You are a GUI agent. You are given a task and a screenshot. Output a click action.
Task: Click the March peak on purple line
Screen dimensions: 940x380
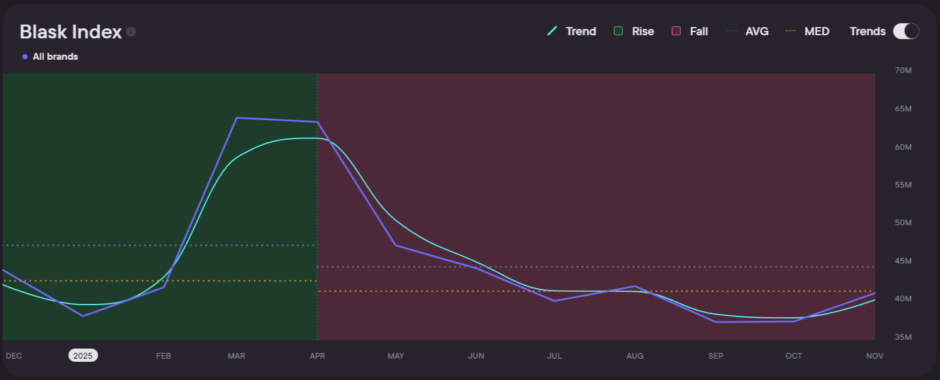tap(237, 118)
